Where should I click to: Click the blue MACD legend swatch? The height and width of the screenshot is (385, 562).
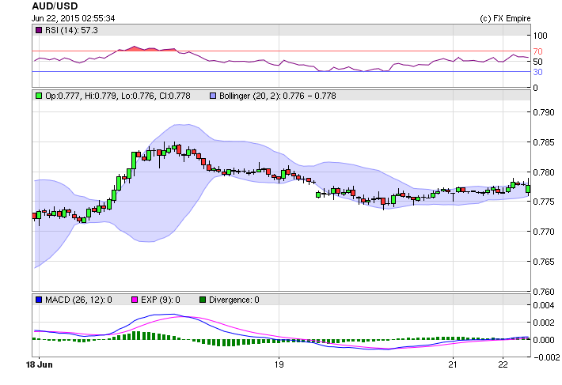click(x=39, y=300)
